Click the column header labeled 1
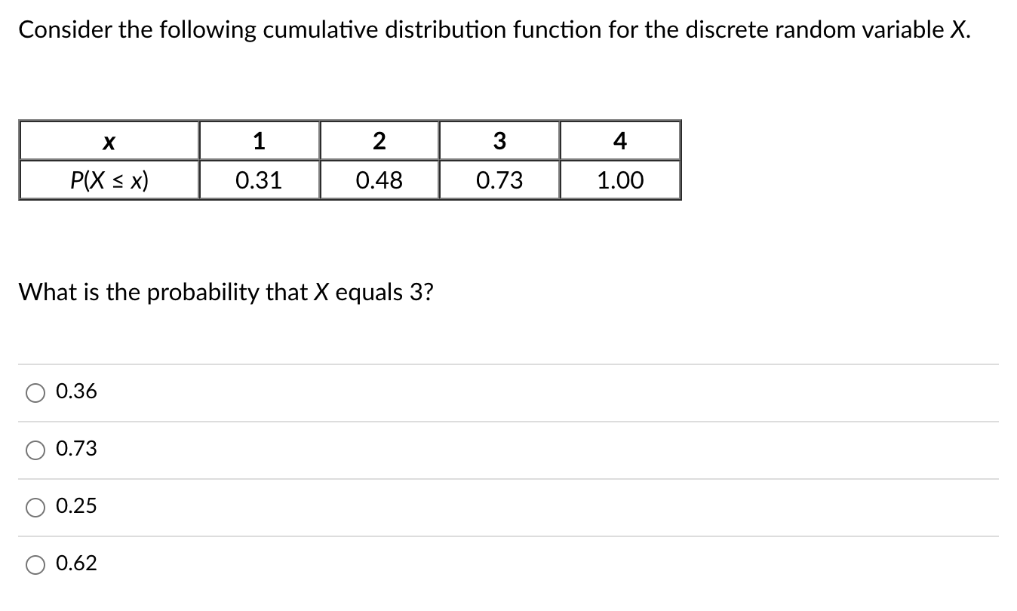 click(x=260, y=140)
